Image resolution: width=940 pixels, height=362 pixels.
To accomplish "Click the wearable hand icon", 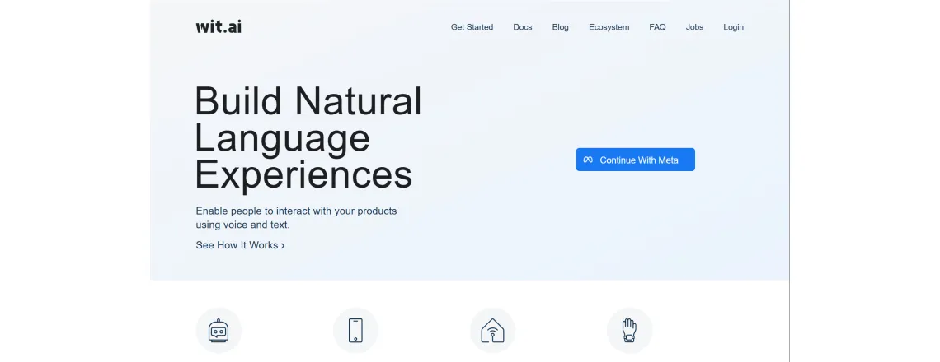I will point(629,330).
